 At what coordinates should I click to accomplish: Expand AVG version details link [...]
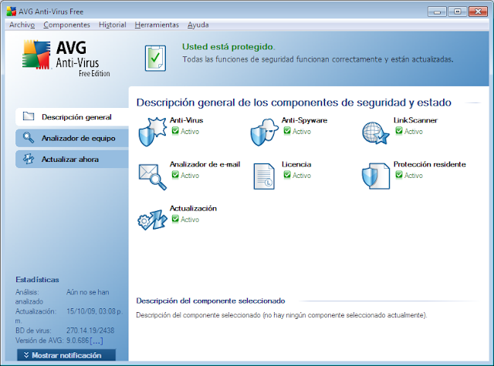point(96,341)
